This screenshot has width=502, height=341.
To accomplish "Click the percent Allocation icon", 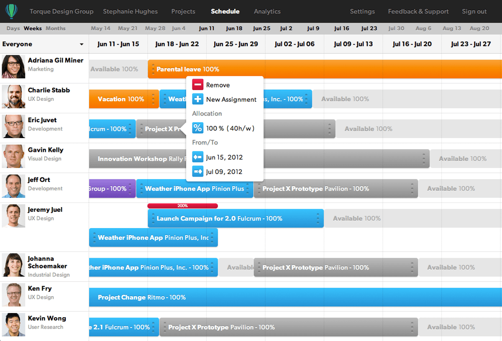I will [x=197, y=128].
